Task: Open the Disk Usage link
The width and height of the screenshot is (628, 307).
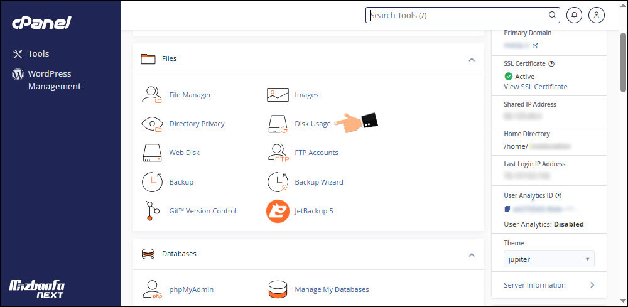Action: point(312,124)
